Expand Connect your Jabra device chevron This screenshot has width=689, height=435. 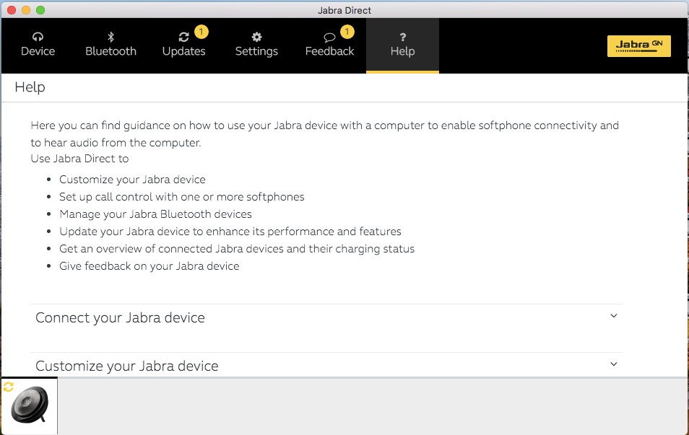coord(614,315)
